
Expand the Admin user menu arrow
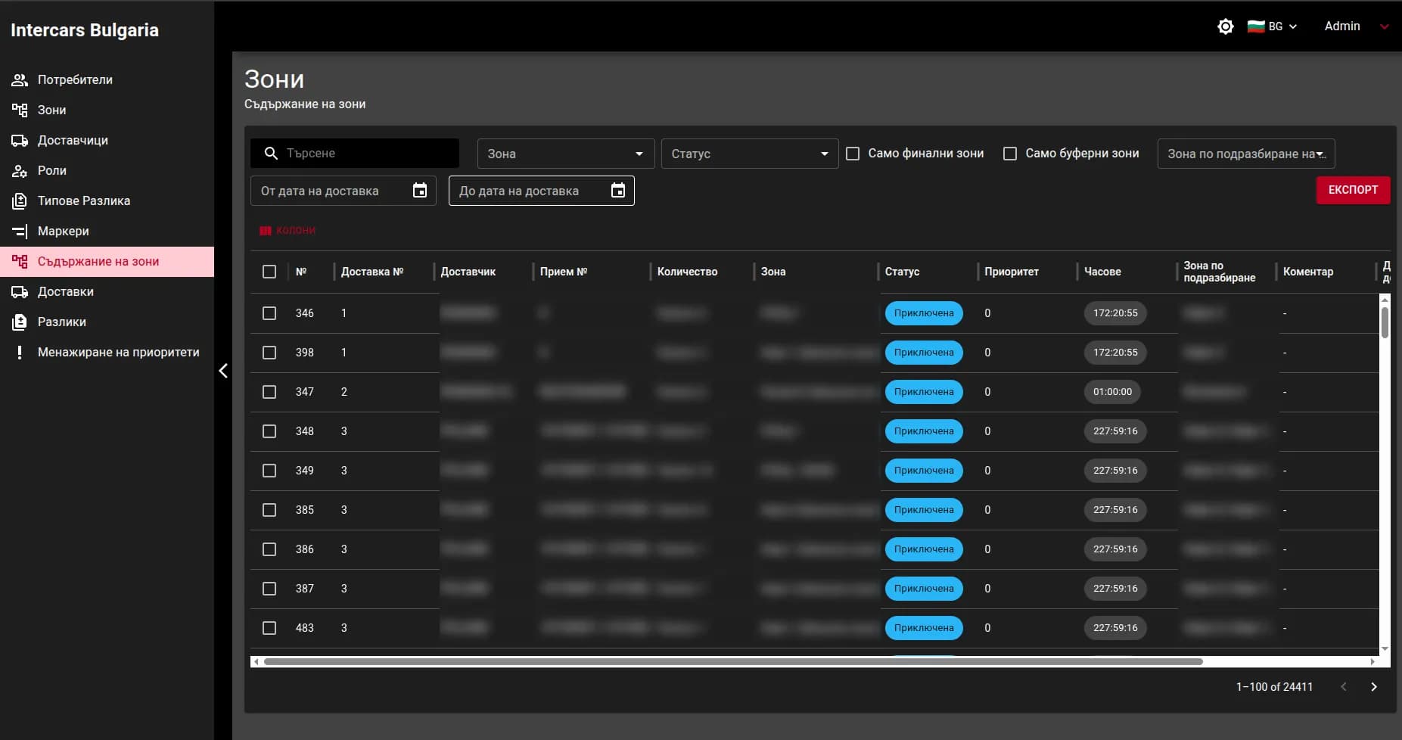click(1385, 26)
